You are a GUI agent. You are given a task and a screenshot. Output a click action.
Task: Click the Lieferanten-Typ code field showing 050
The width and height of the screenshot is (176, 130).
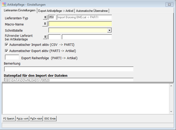(x=52, y=17)
